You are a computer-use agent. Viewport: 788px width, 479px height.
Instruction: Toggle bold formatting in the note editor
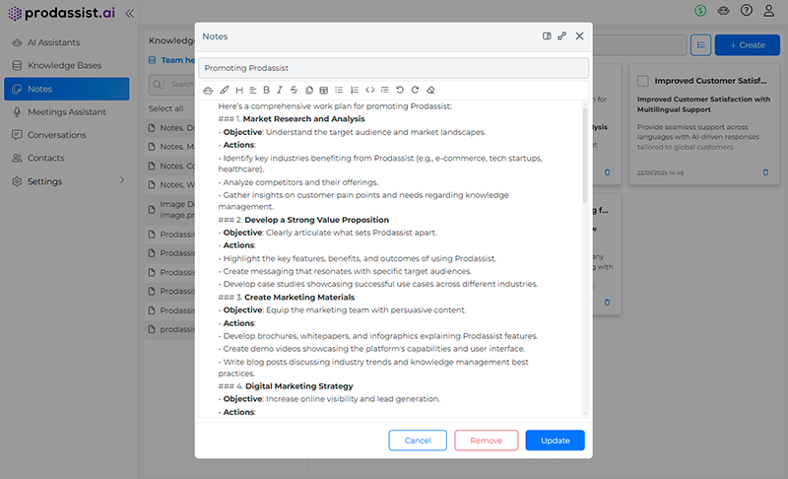pyautogui.click(x=266, y=91)
